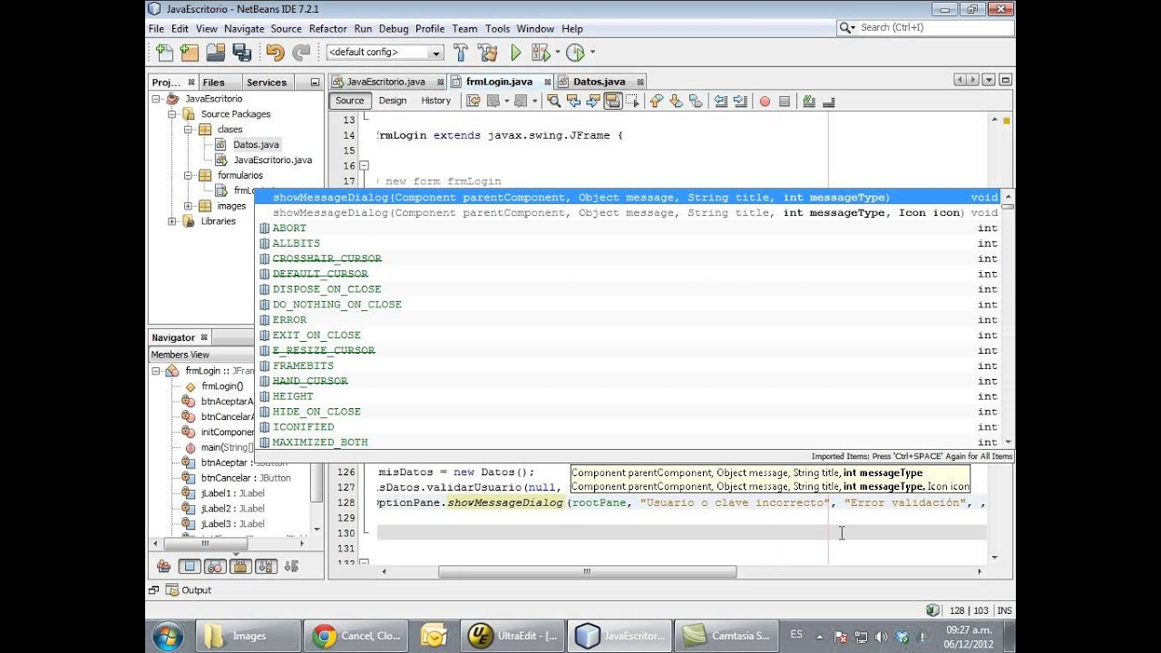Comment selected lines icon

(808, 101)
